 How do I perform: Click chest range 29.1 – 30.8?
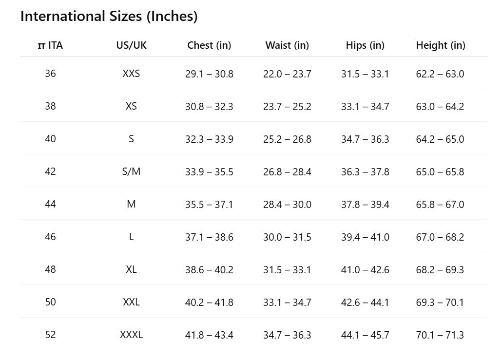[209, 74]
